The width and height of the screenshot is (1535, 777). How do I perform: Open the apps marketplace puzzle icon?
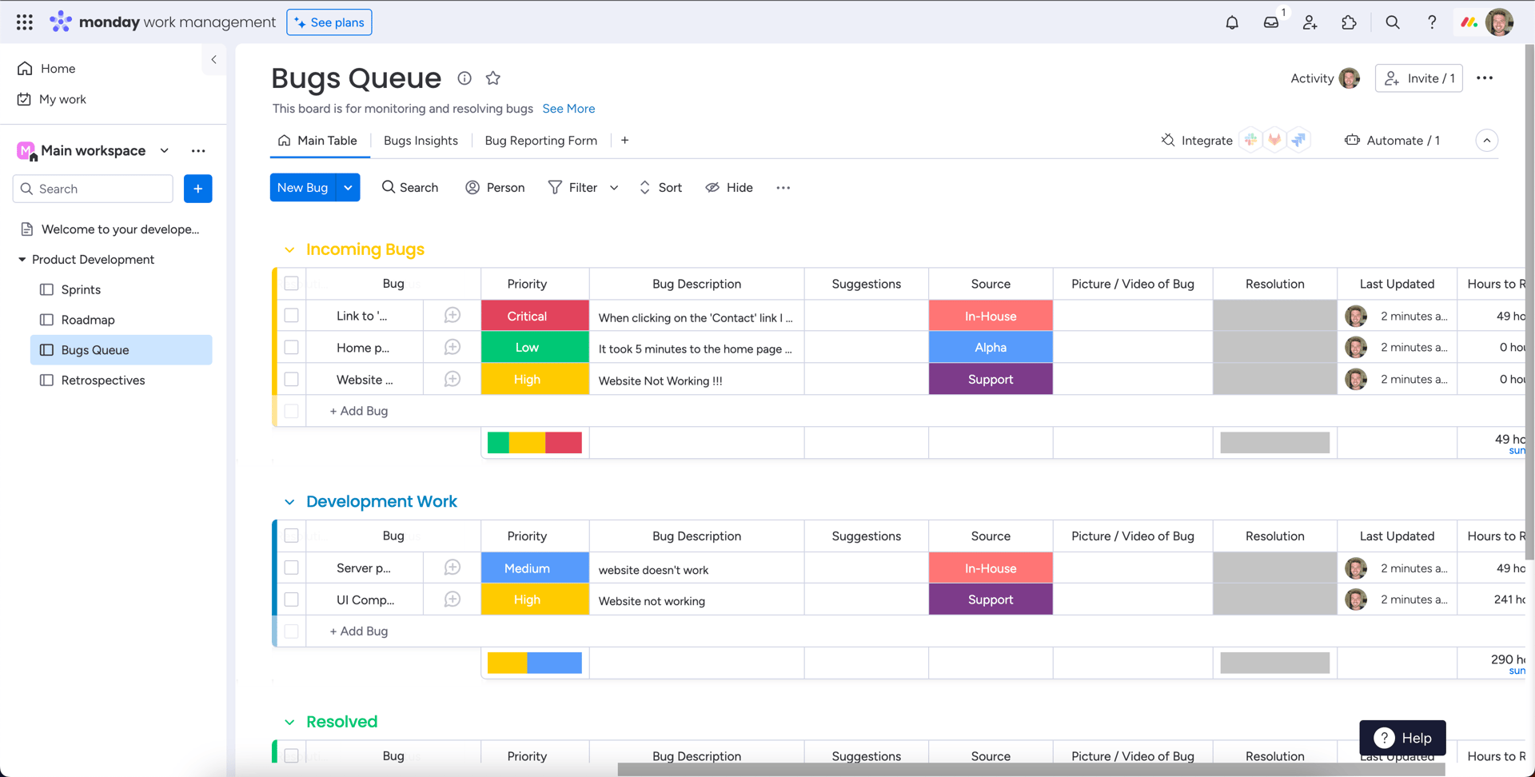1349,22
